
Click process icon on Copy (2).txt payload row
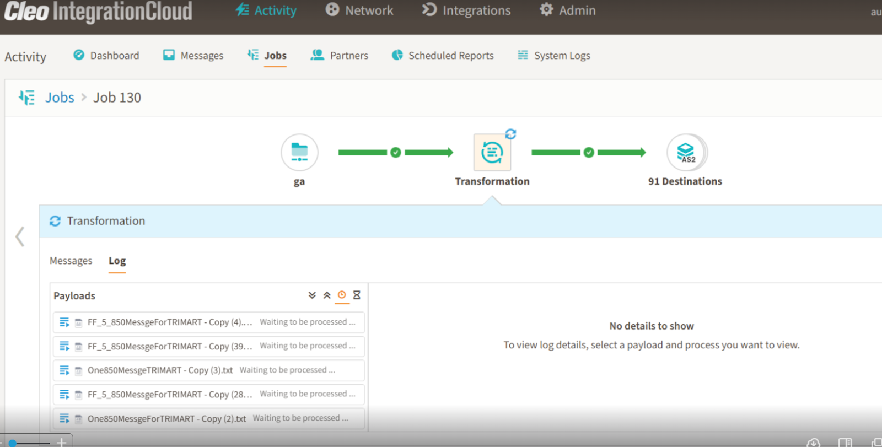64,418
